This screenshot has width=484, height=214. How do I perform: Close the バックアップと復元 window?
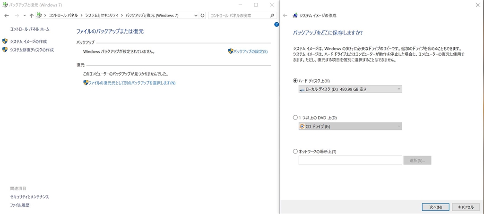pos(272,5)
